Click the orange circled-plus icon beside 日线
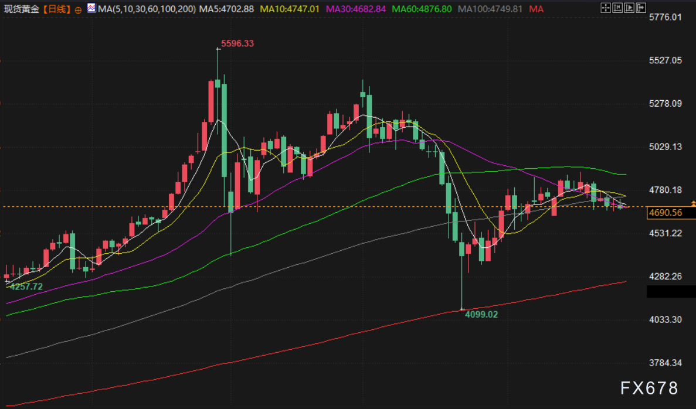This screenshot has width=696, height=409. point(78,10)
